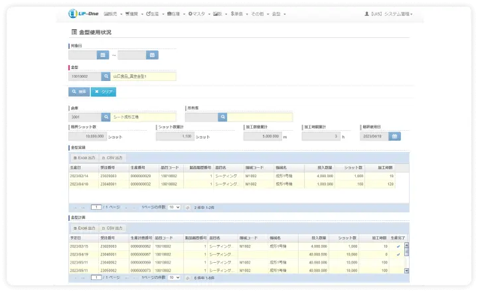
Task: Open the マスタ menu
Action: (197, 13)
